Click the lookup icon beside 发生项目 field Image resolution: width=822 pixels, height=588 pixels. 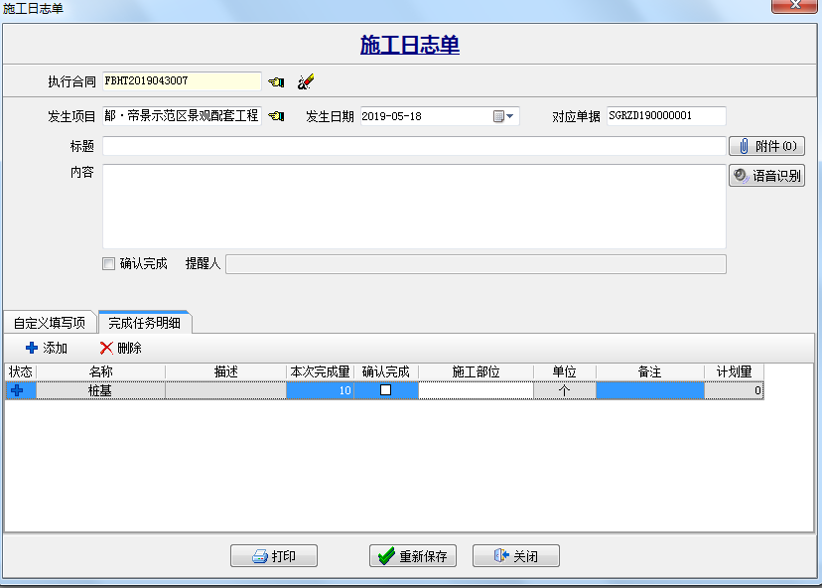(276, 116)
